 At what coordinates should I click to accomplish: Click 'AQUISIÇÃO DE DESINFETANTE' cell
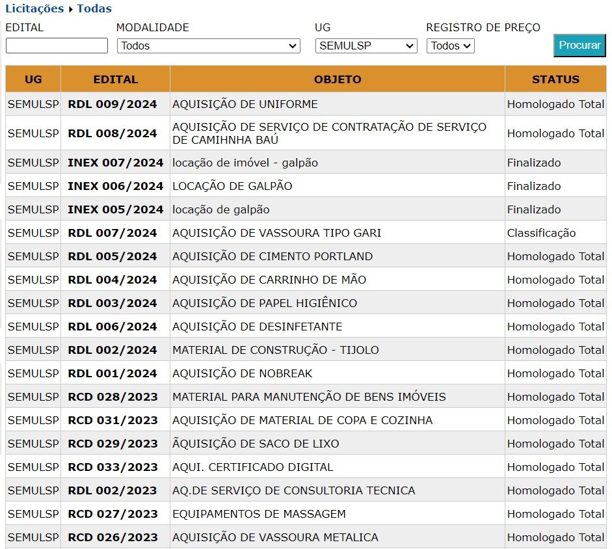pos(338,327)
